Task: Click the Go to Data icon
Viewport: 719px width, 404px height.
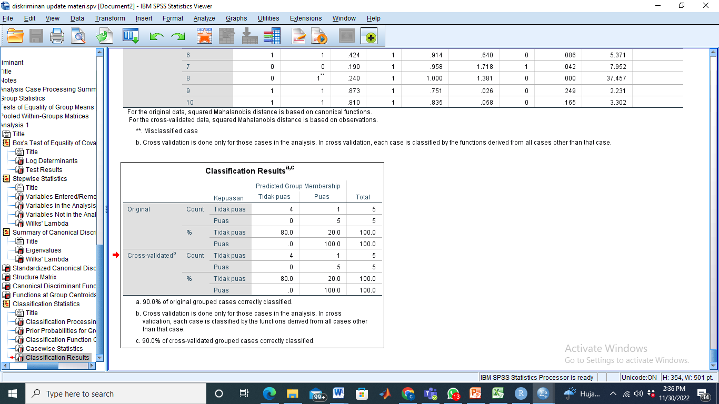Action: tap(204, 36)
